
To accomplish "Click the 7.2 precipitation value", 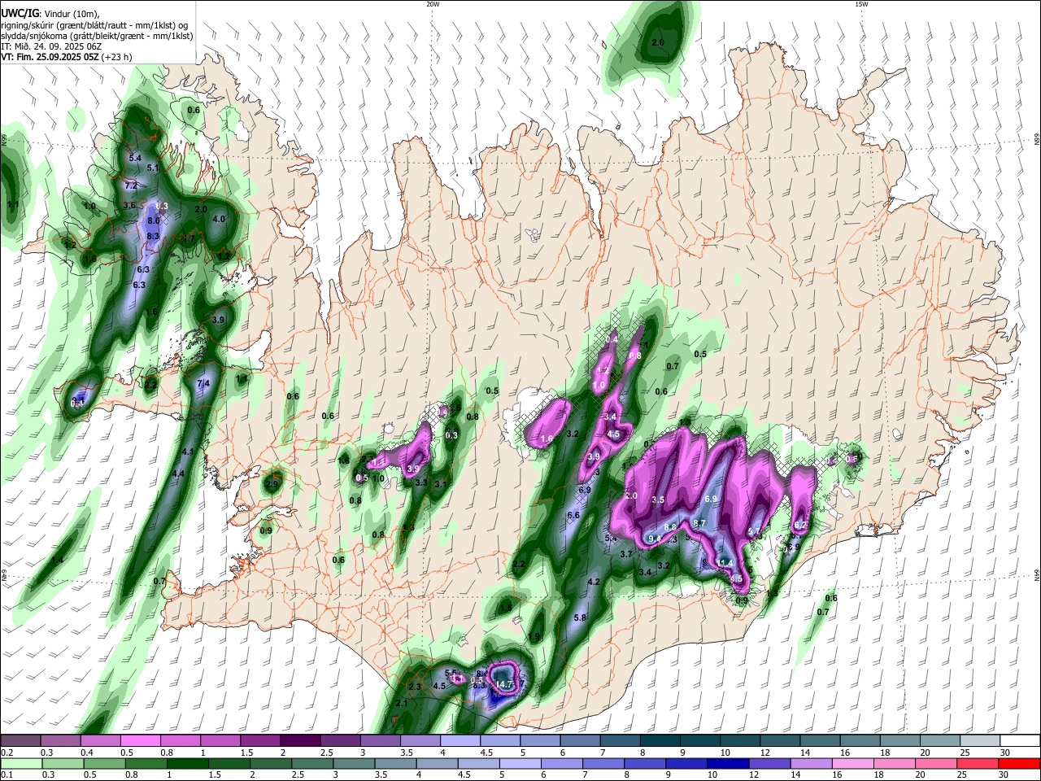I will [131, 185].
